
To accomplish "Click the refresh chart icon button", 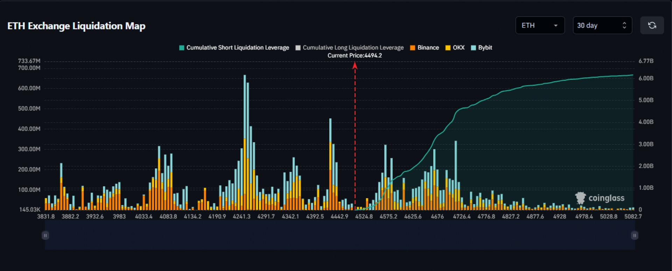I will coord(652,26).
